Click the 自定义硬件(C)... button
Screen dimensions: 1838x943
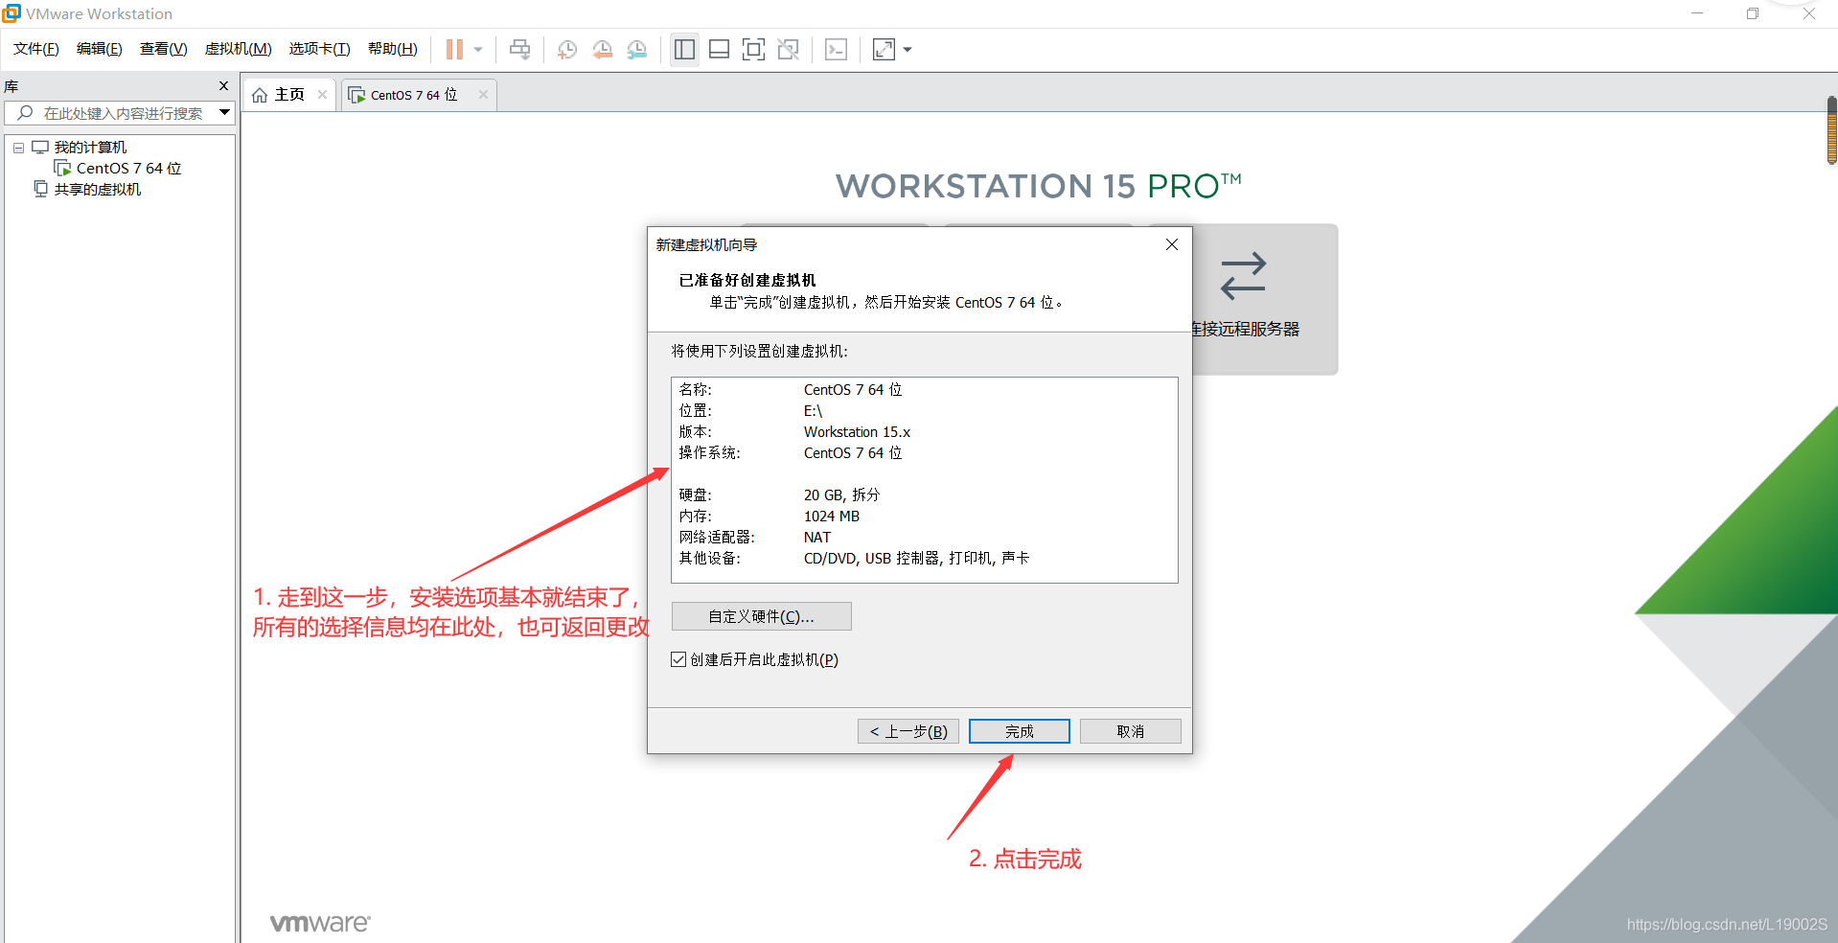761,616
